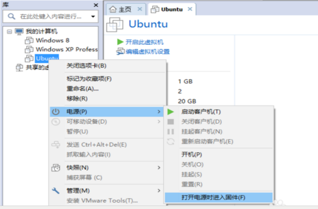
Task: Close the 主页 tab
Action: [140, 9]
